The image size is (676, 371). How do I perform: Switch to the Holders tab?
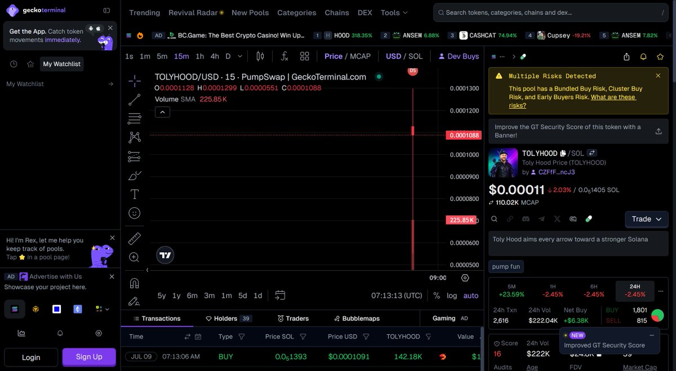(229, 319)
